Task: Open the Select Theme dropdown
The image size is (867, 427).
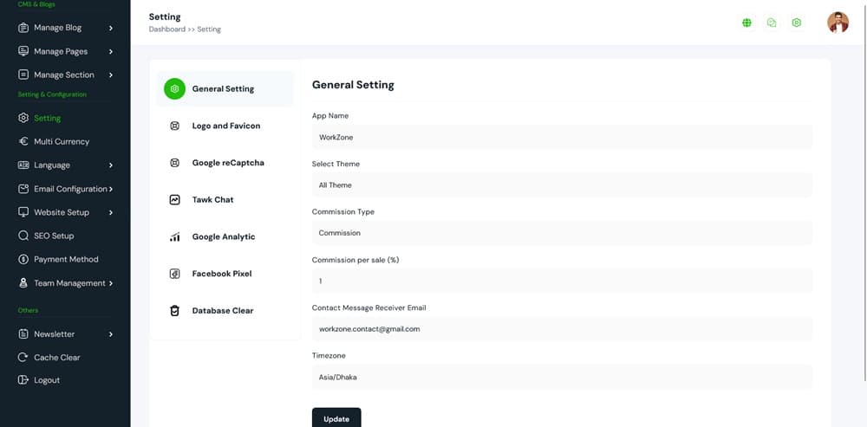Action: coord(561,185)
